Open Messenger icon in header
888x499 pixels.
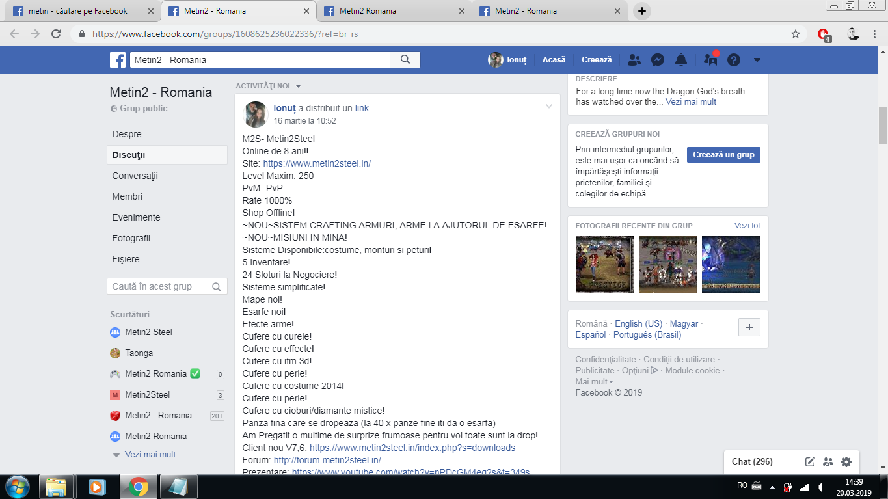658,60
